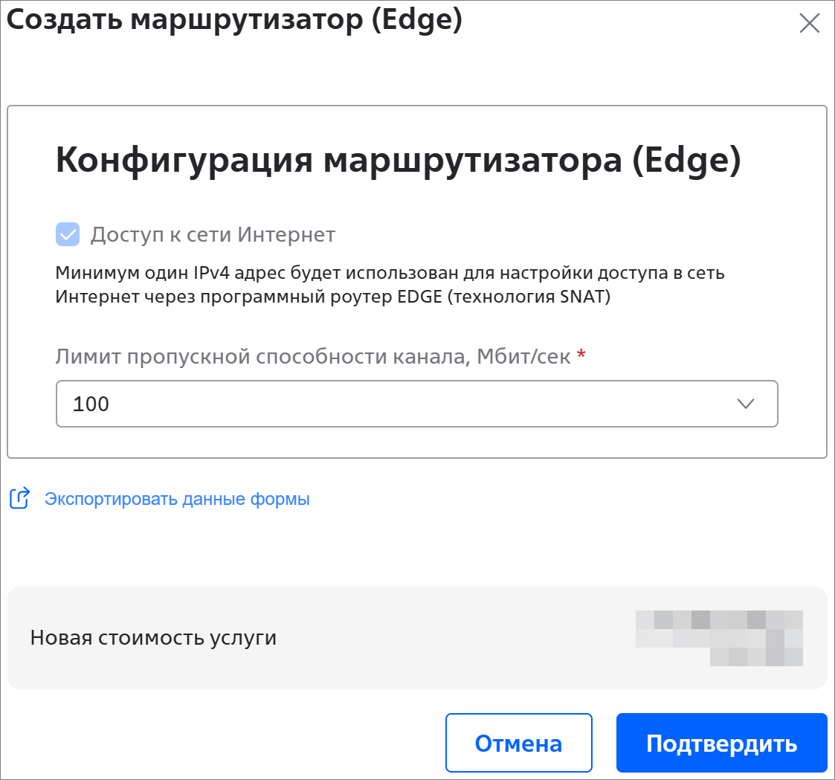
Task: Click the 'Лимит пропускной способности канала' label
Action: 312,357
